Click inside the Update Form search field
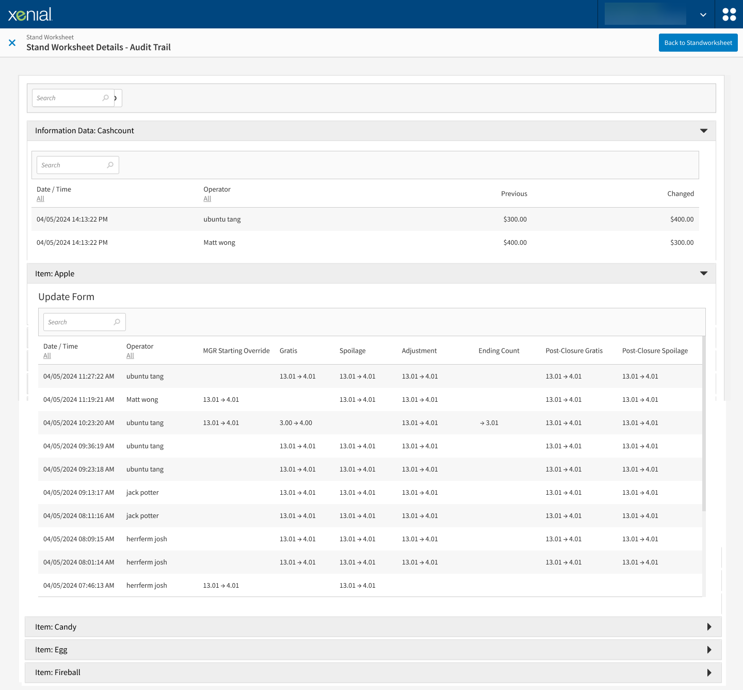Image resolution: width=743 pixels, height=690 pixels. click(77, 322)
